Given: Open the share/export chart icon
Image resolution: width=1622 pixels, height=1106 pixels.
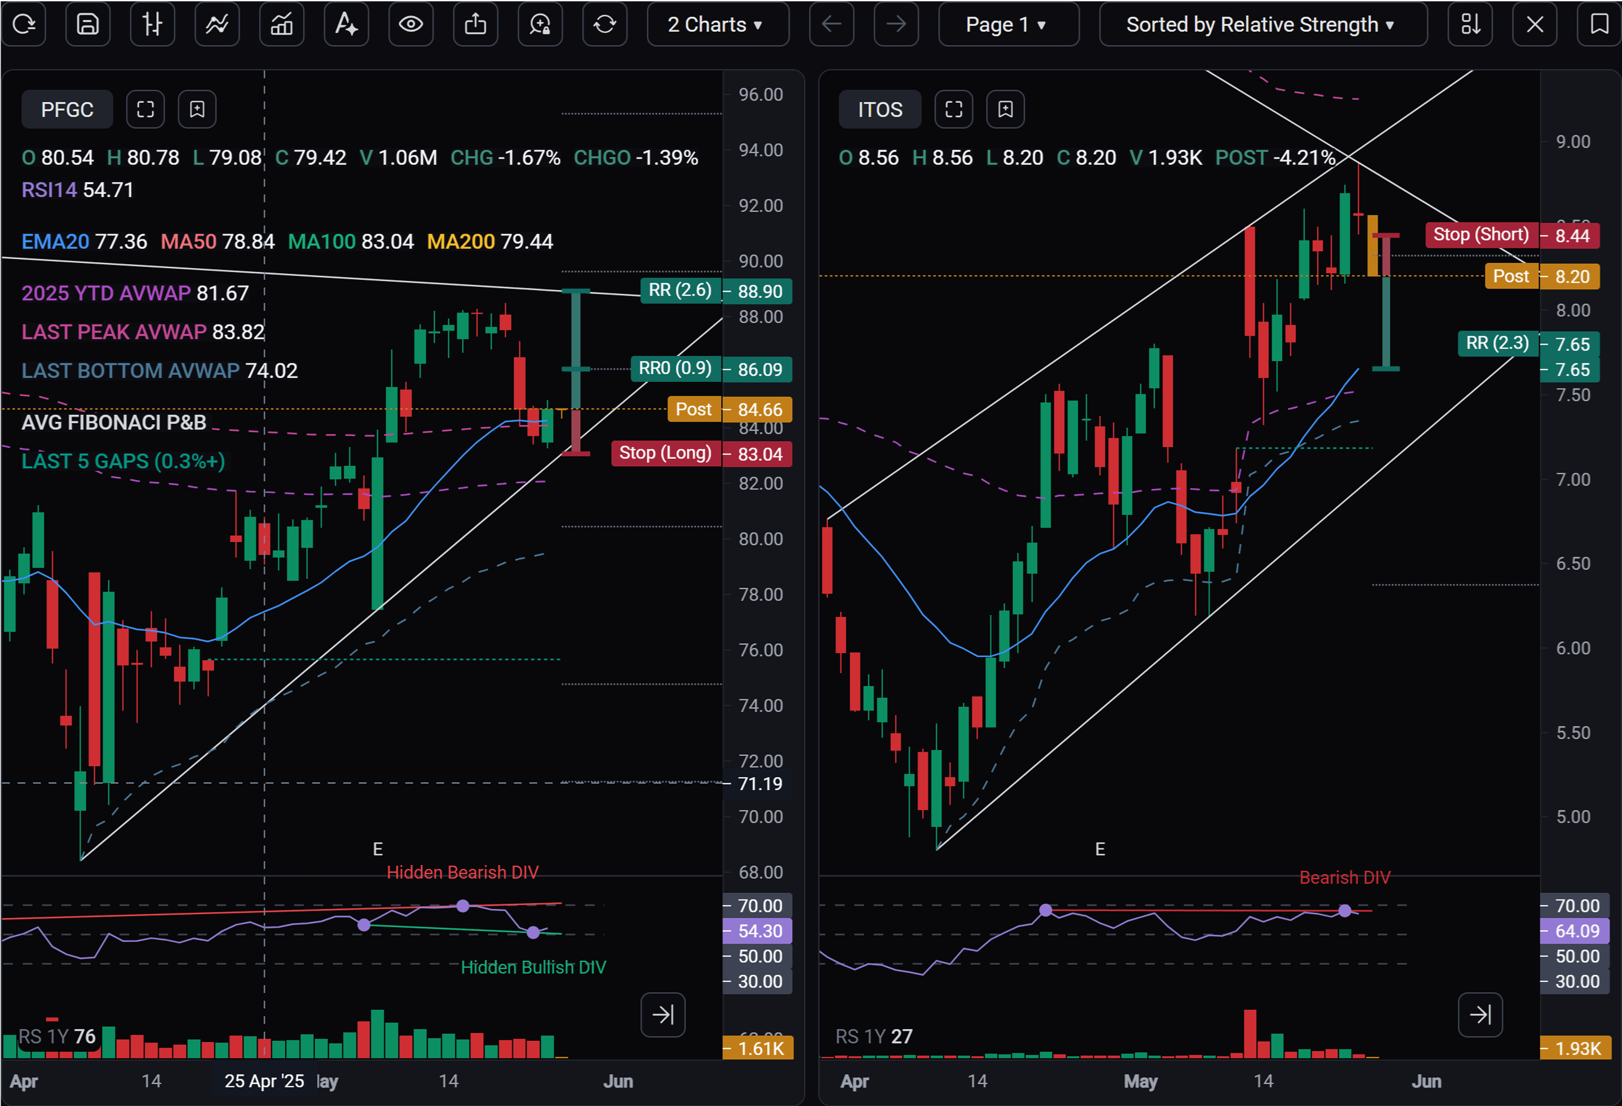Looking at the screenshot, I should (x=475, y=25).
